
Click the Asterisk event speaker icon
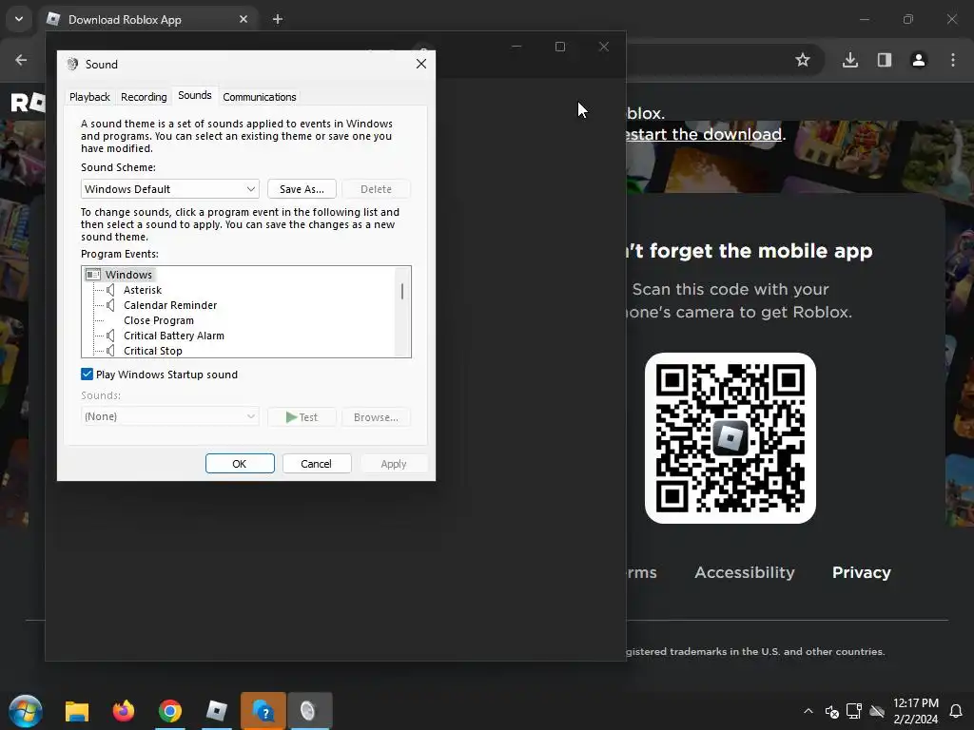pyautogui.click(x=110, y=290)
